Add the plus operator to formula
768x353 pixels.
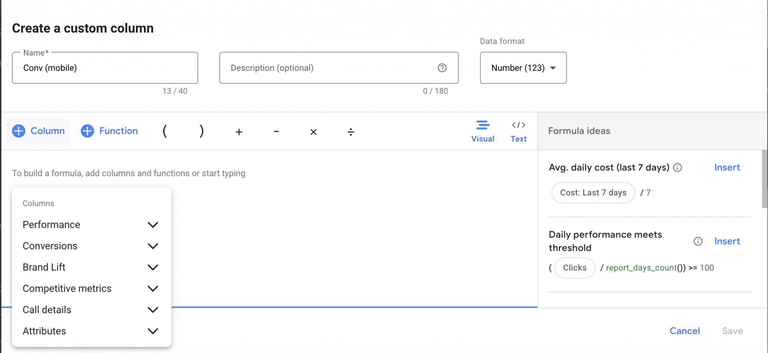coord(239,132)
